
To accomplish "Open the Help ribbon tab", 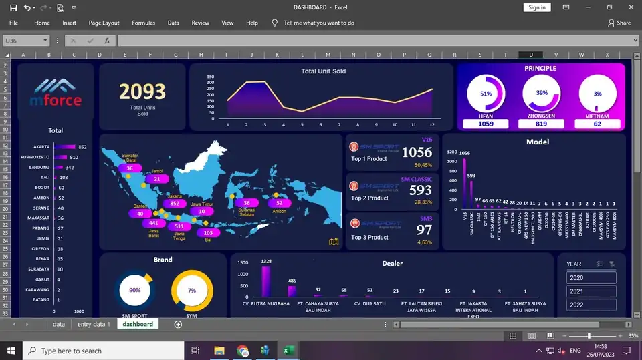I will pyautogui.click(x=252, y=23).
